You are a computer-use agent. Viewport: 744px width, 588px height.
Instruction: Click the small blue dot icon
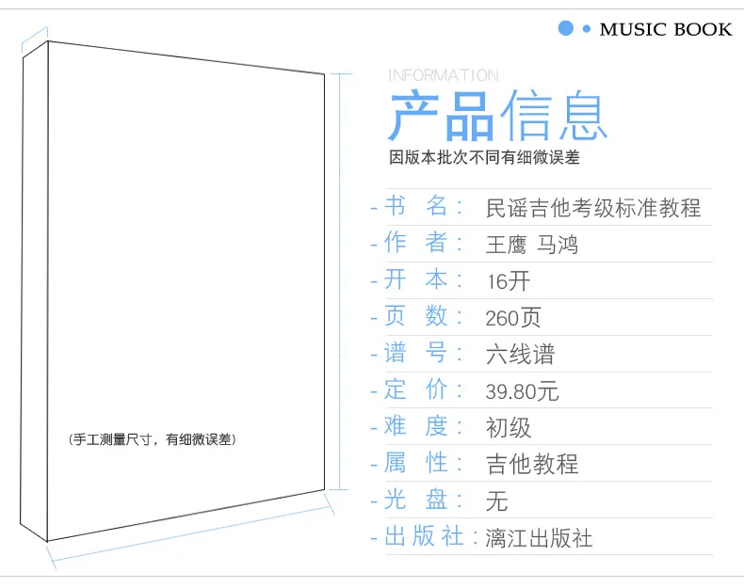tap(587, 29)
